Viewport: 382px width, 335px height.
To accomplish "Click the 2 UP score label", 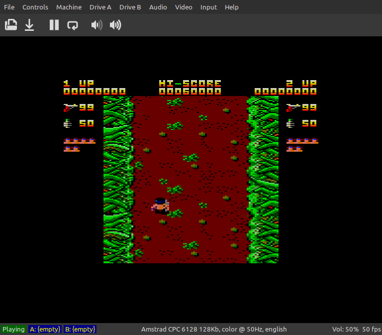I will [301, 84].
